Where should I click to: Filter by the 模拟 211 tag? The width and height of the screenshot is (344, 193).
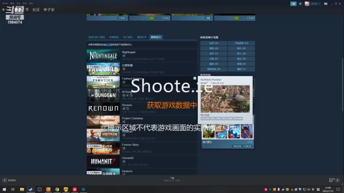click(241, 69)
